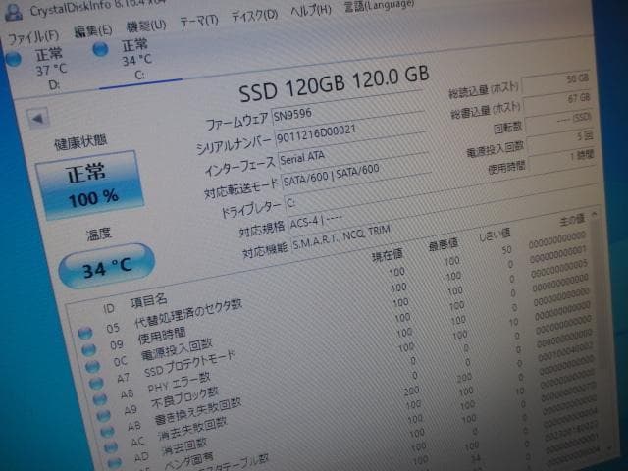628x471 pixels.
Task: Click the 最悪値 column header
Action: point(443,243)
